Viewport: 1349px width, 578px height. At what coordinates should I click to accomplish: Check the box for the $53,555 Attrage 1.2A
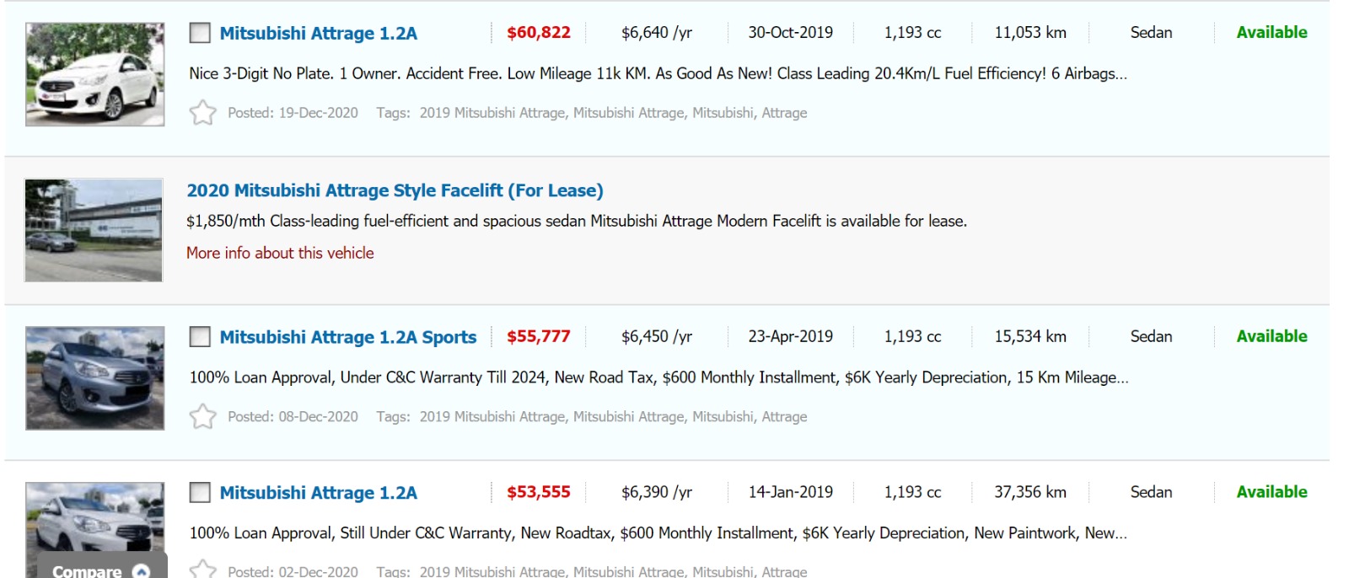tap(200, 492)
